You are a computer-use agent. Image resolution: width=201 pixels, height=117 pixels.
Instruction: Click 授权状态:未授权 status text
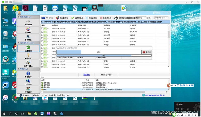[106, 75]
